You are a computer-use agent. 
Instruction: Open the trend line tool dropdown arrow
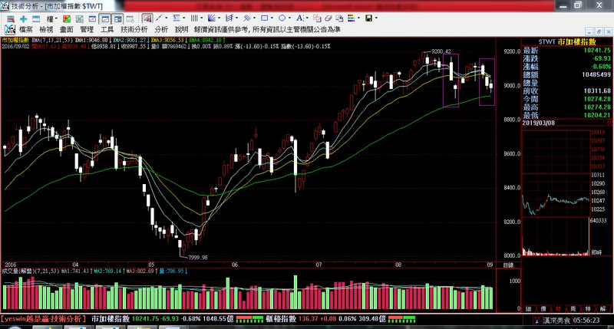click(x=166, y=18)
